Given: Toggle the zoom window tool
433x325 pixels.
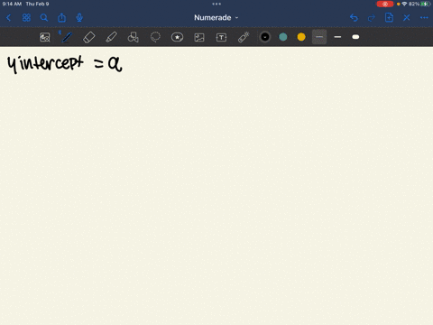Looking at the screenshot, I should 45,37.
